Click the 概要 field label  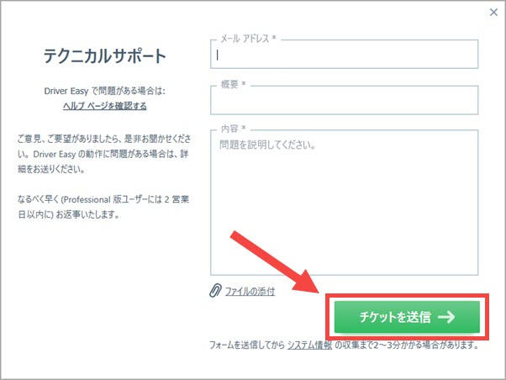point(231,84)
